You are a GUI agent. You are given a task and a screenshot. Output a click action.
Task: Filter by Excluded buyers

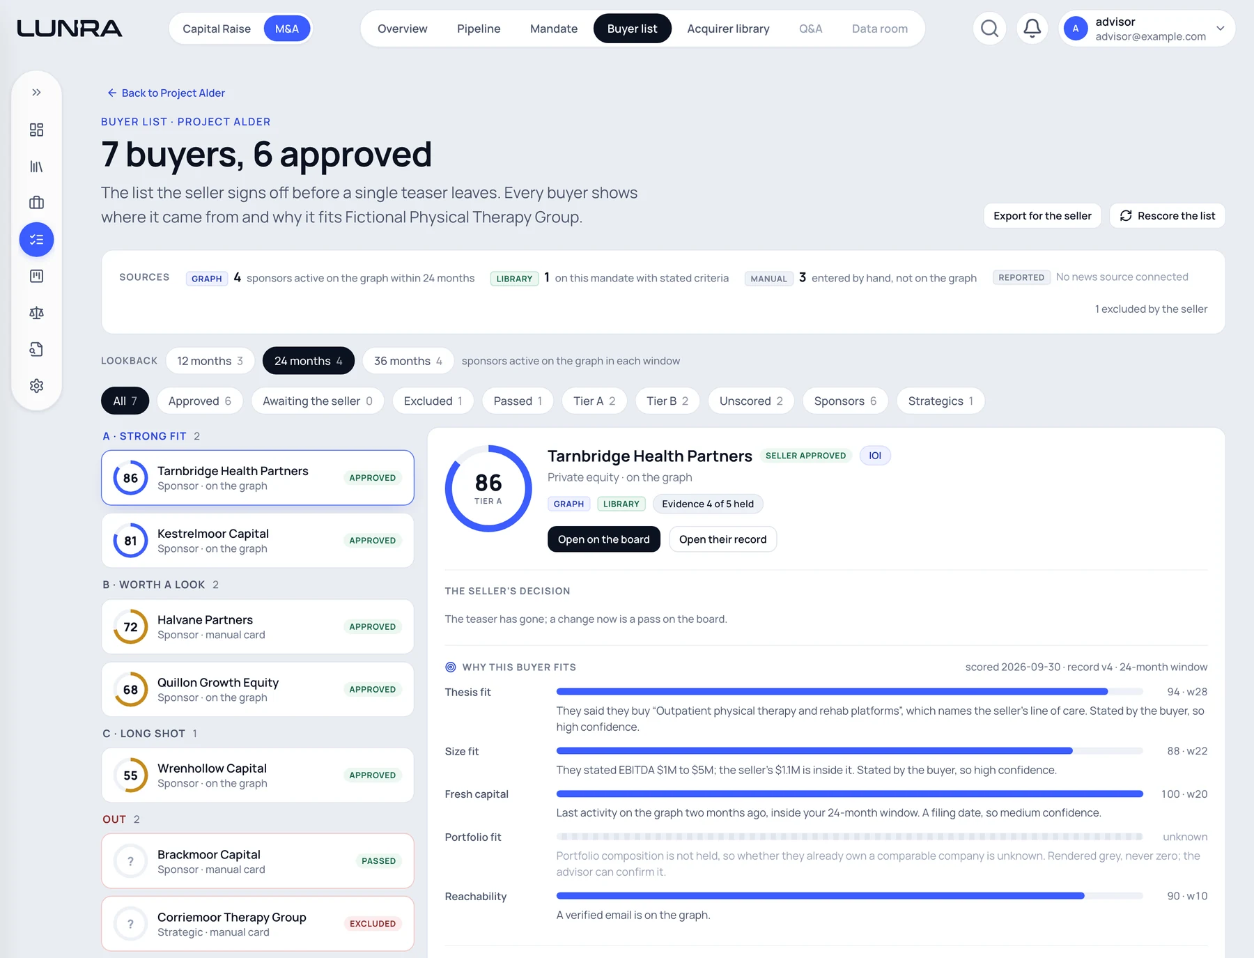(433, 401)
